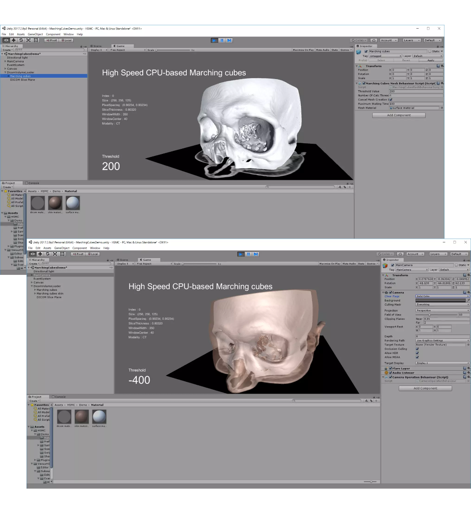Click the Step frame button in upper window
Image resolution: width=471 pixels, height=513 pixels.
coord(230,40)
